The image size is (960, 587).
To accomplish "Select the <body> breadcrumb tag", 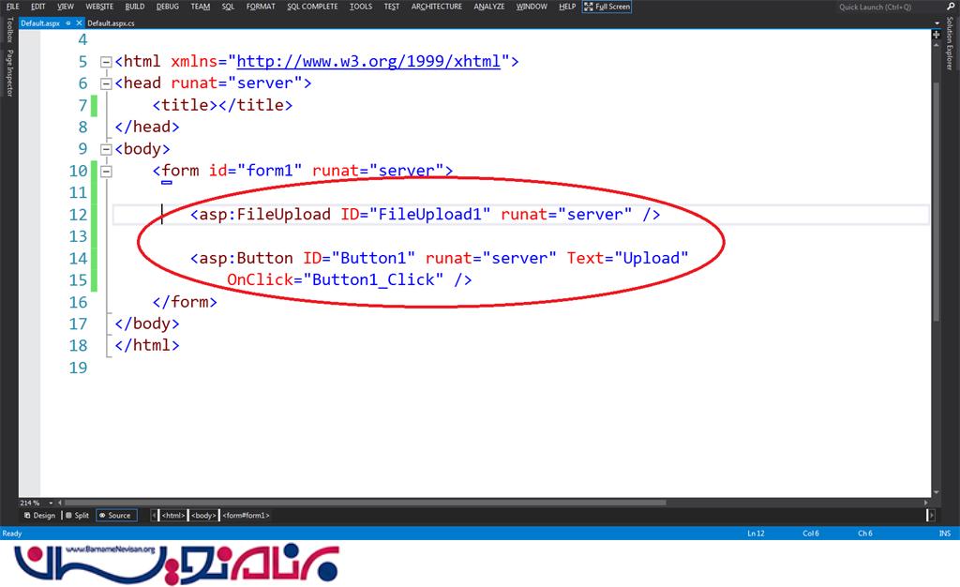I will pyautogui.click(x=203, y=516).
